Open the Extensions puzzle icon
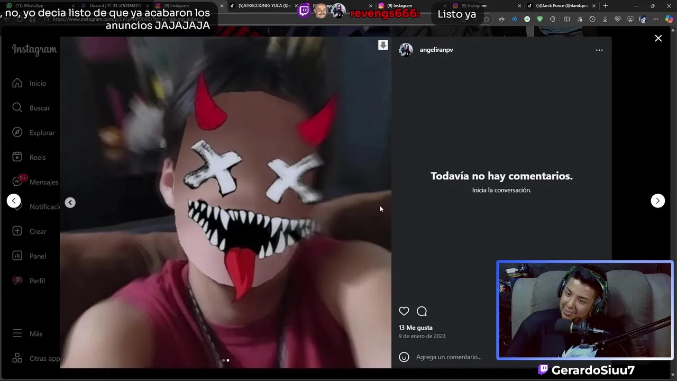677x381 pixels. (553, 19)
